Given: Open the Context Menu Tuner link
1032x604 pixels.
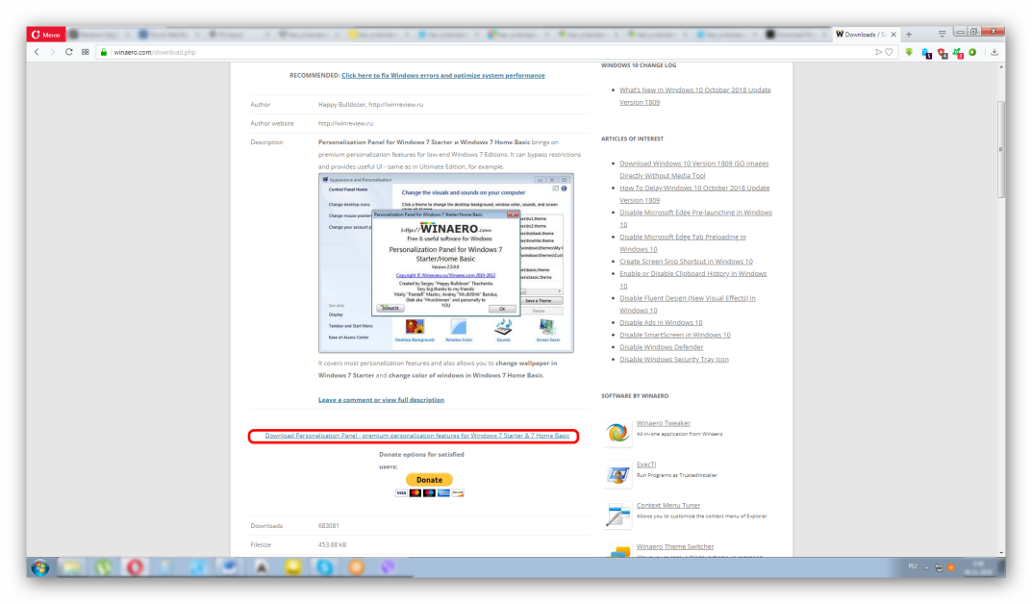Looking at the screenshot, I should (x=668, y=505).
